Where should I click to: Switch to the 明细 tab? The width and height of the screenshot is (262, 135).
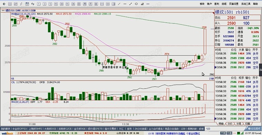pyautogui.click(x=221, y=124)
